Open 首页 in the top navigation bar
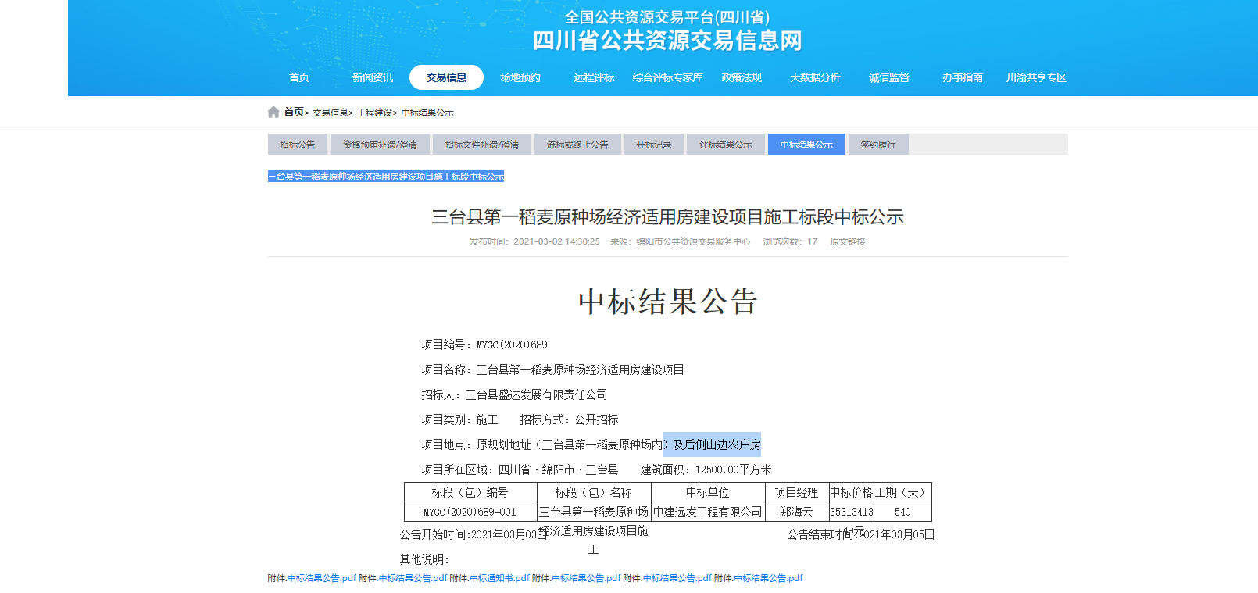The image size is (1258, 593). [x=299, y=77]
